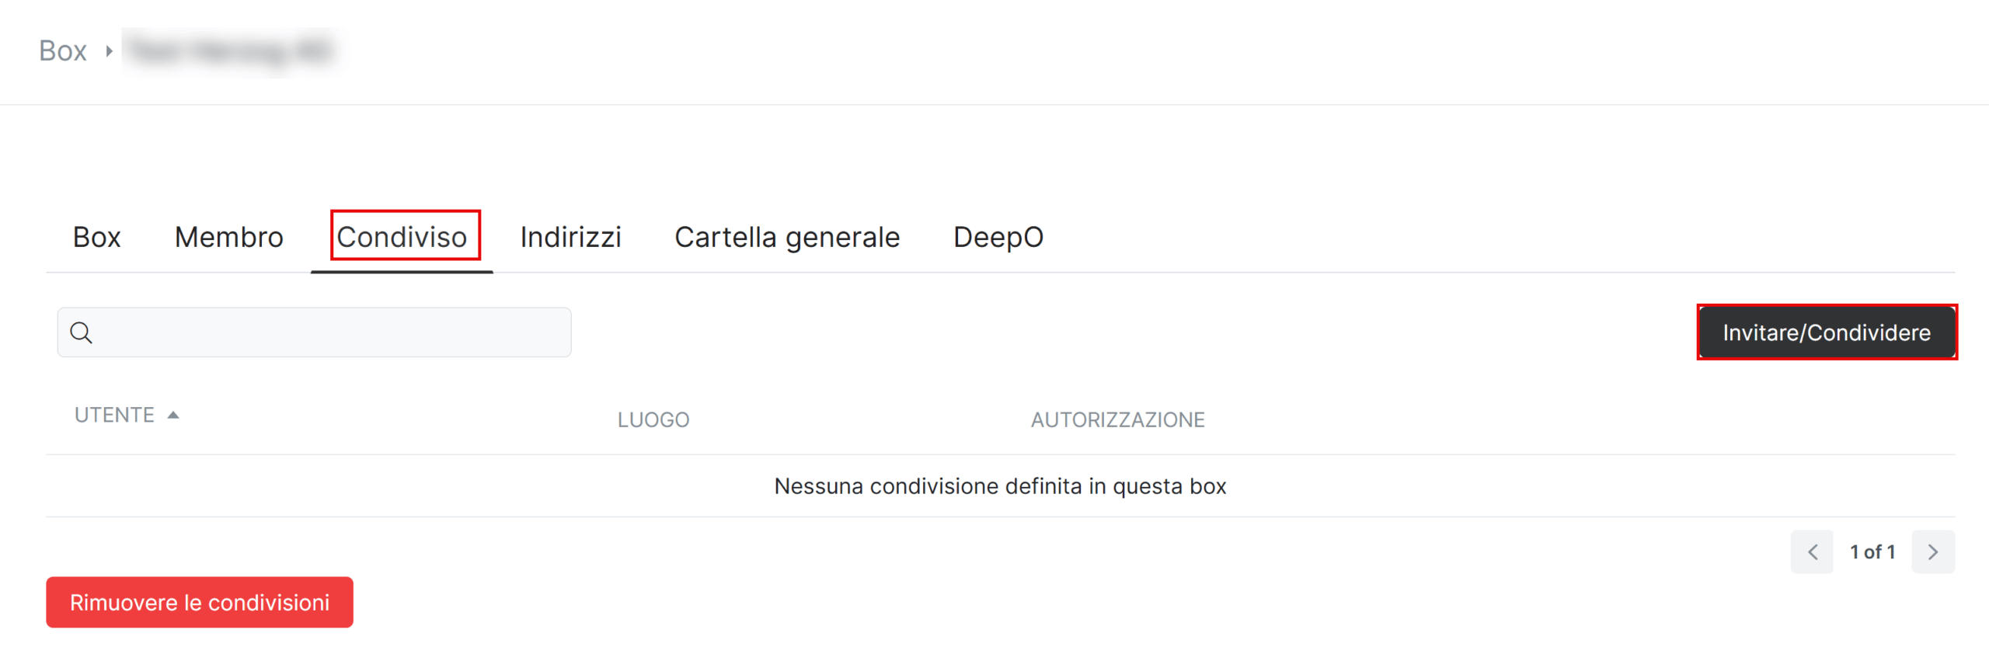The width and height of the screenshot is (1989, 654).
Task: Click the Invitare/Condividere button
Action: click(x=1827, y=332)
